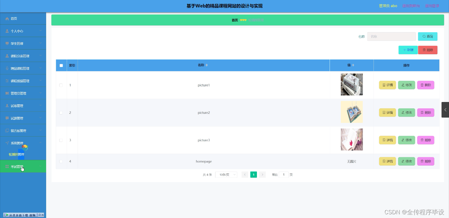Select the checkbox for row picture1
Viewport: 449px width, 218px height.
coord(61,85)
